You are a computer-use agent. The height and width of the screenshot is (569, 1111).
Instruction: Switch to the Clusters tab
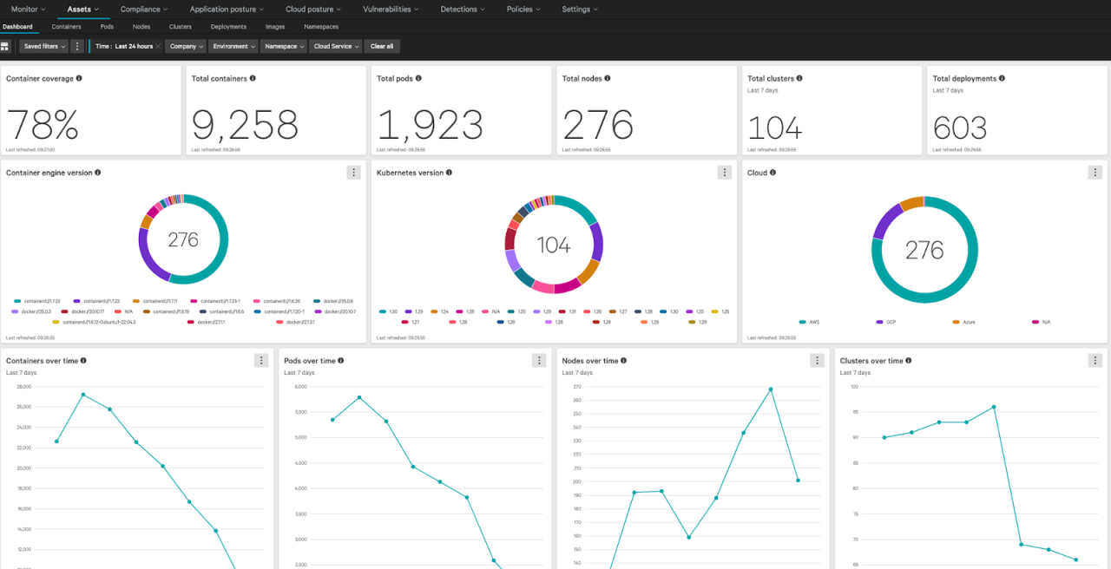pos(181,27)
